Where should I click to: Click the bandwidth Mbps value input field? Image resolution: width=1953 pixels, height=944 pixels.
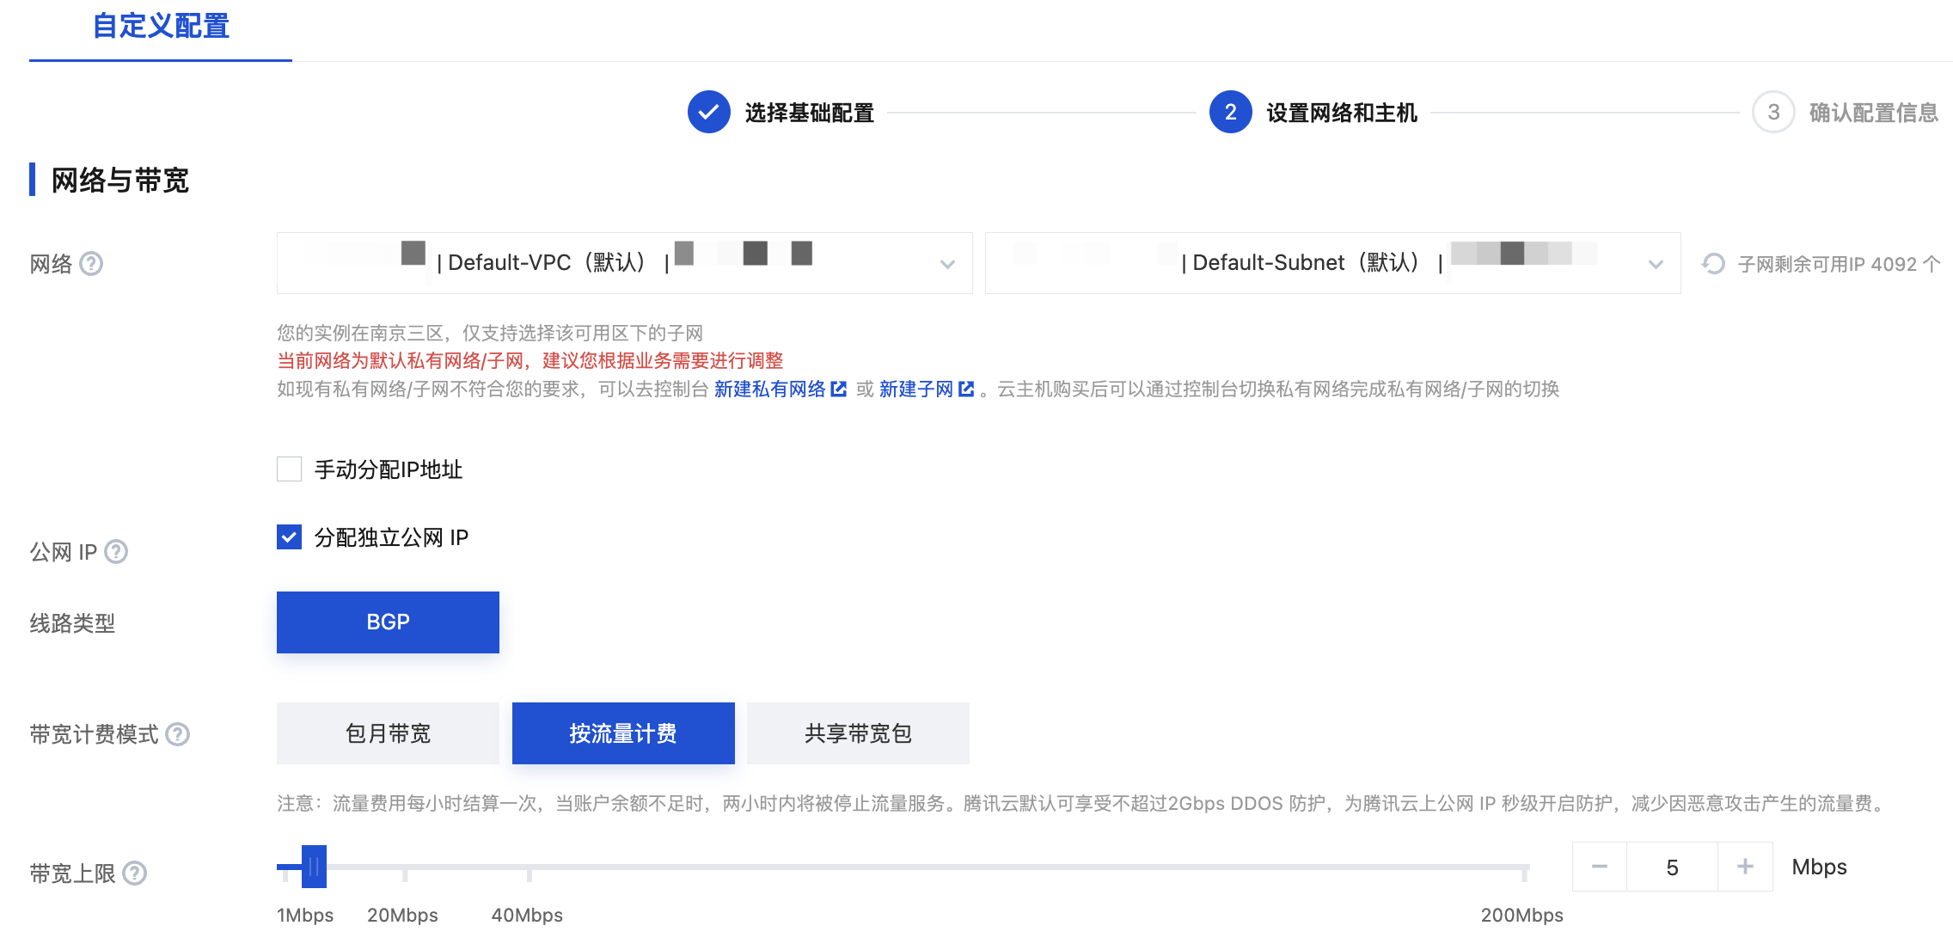click(x=1672, y=867)
